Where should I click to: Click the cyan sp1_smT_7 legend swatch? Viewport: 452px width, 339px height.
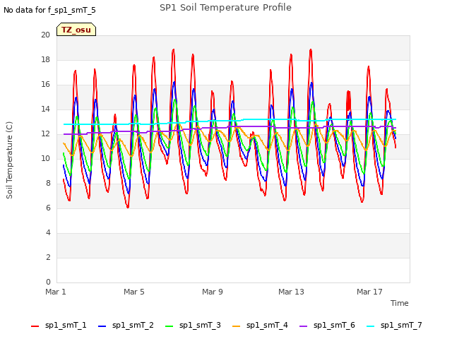pyautogui.click(x=370, y=326)
